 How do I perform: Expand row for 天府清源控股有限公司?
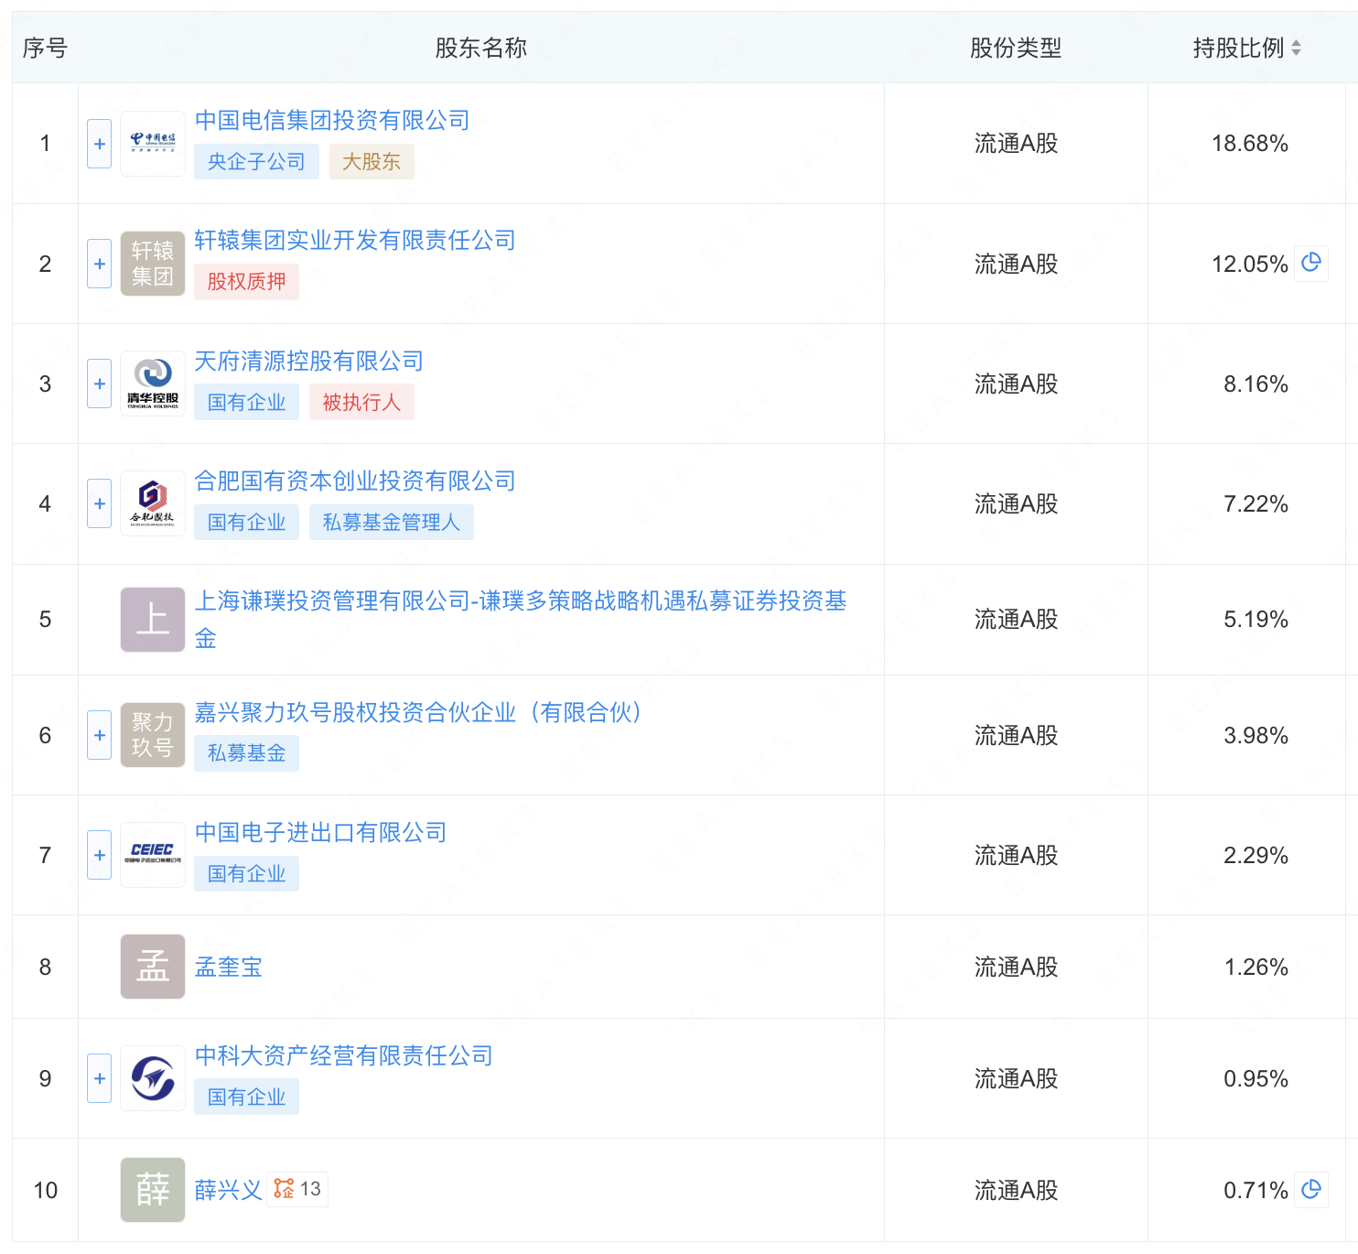pyautogui.click(x=100, y=384)
